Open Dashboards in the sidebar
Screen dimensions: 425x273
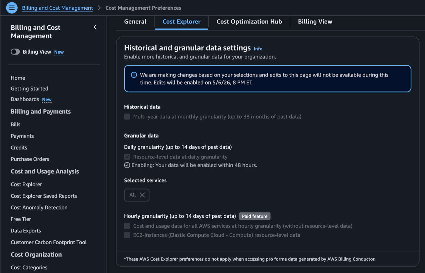pyautogui.click(x=25, y=99)
